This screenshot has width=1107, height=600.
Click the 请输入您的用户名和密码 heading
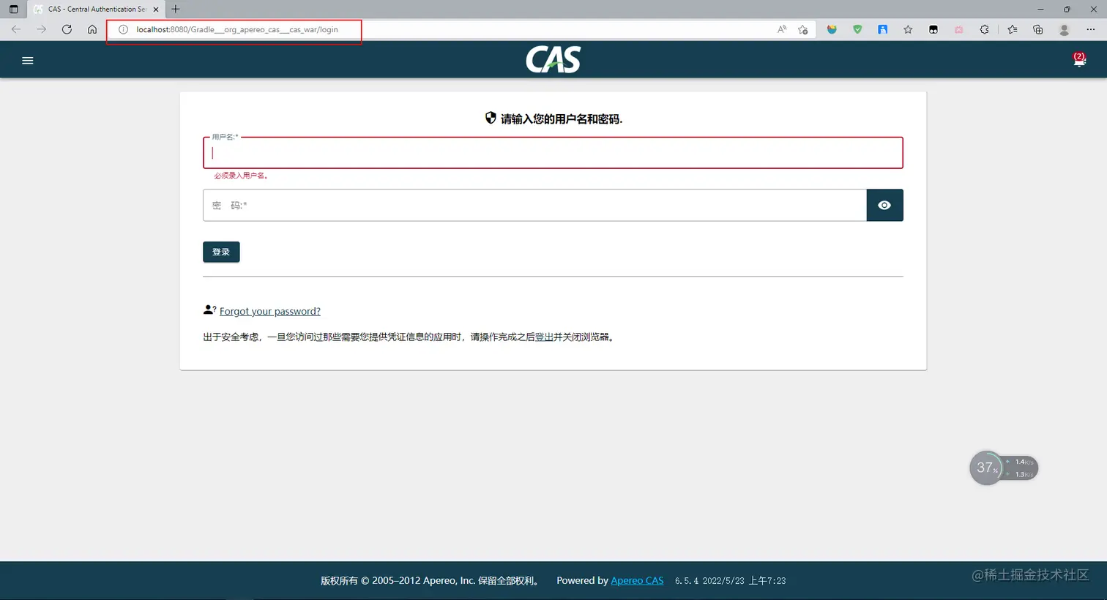point(562,119)
